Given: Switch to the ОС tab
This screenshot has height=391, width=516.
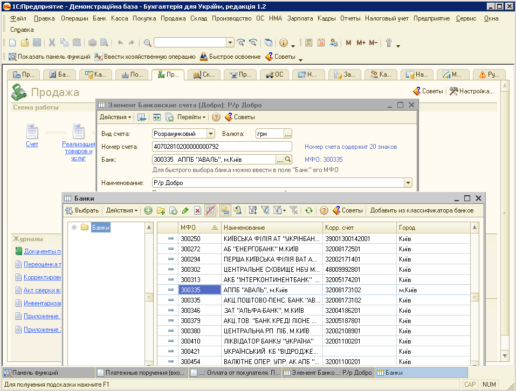Looking at the screenshot, I should pyautogui.click(x=274, y=75).
